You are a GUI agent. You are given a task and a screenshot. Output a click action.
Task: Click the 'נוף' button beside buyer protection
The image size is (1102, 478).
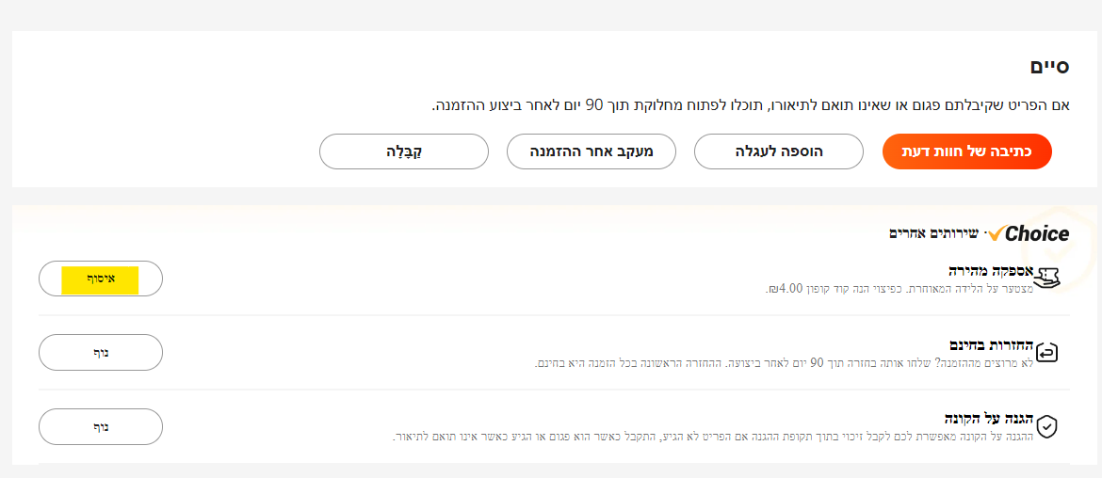[x=101, y=426]
